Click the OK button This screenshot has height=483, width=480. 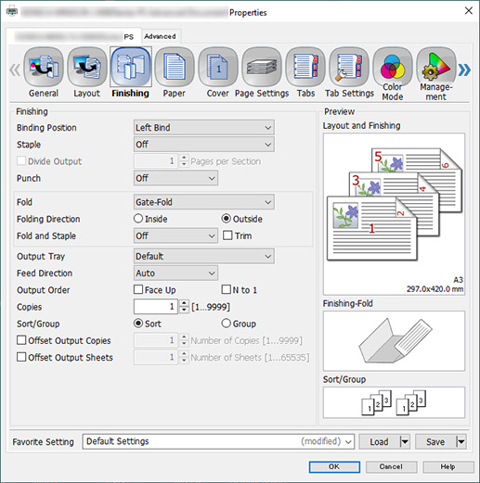tap(334, 466)
